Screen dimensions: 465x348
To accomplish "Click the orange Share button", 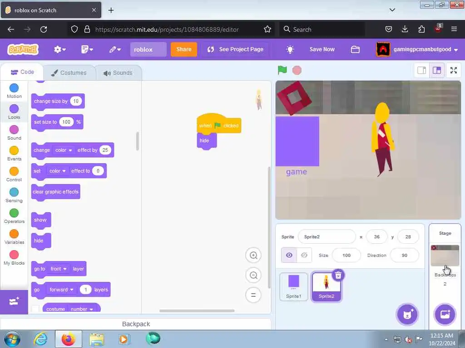I will pos(184,49).
